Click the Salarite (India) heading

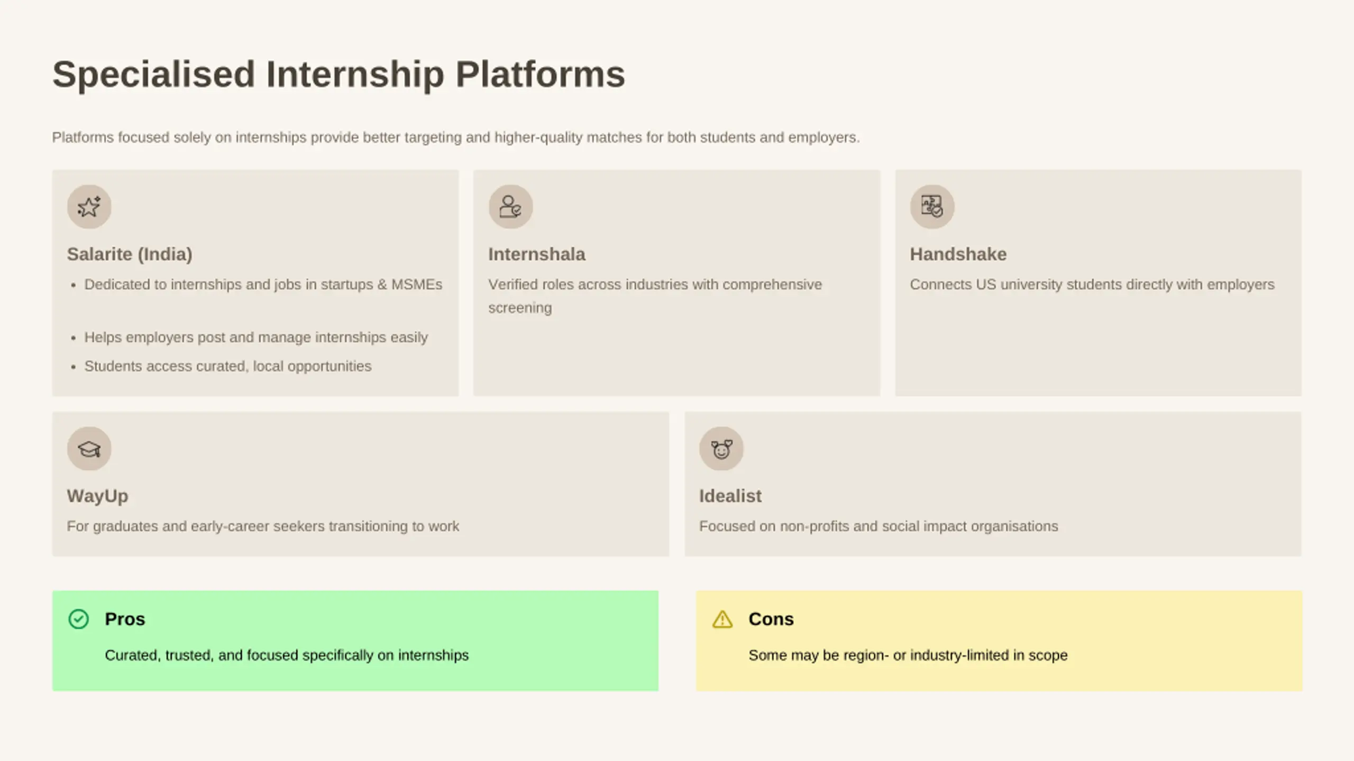point(130,254)
